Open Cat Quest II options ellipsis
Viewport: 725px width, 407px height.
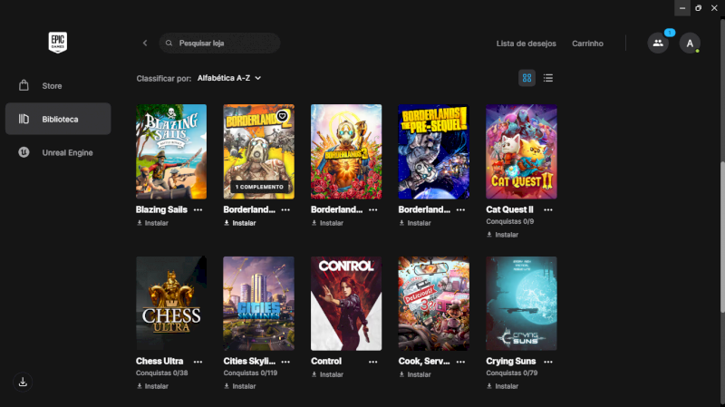tap(548, 210)
